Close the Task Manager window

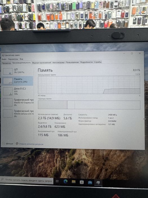(x=140, y=53)
